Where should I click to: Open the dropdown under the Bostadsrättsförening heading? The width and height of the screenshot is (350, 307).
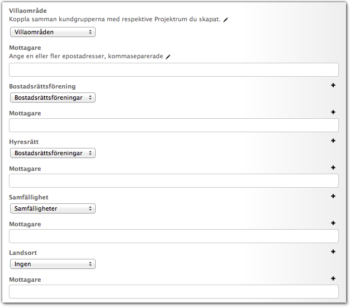click(x=53, y=97)
